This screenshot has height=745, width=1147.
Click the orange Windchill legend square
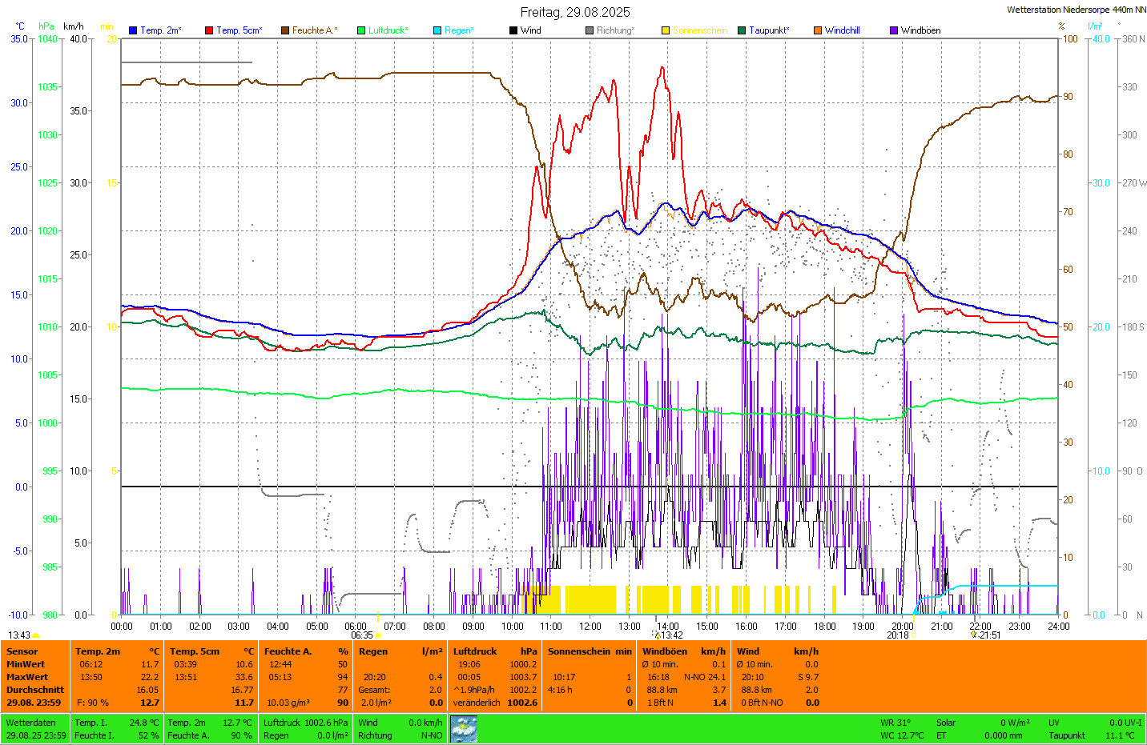(x=818, y=30)
